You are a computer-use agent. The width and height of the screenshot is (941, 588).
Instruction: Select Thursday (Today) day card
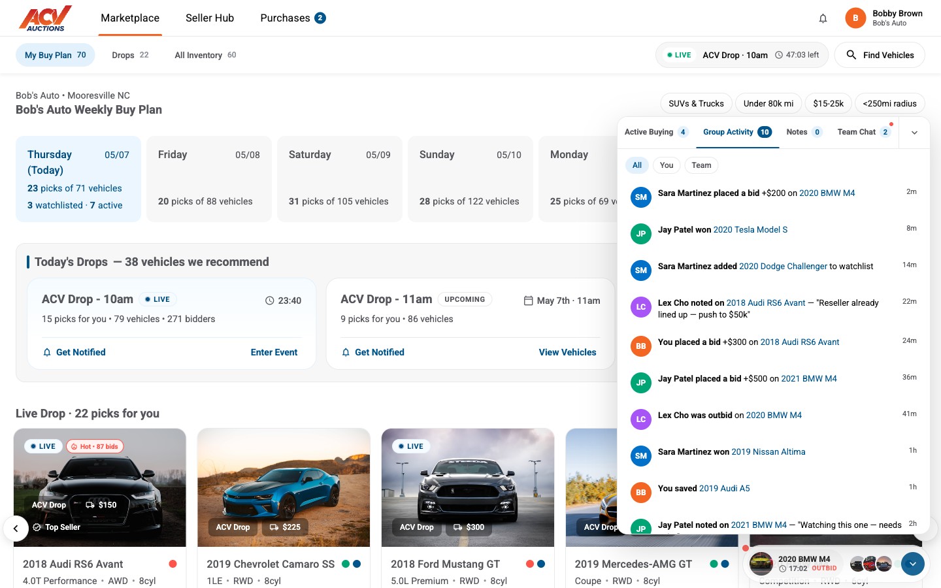point(78,179)
